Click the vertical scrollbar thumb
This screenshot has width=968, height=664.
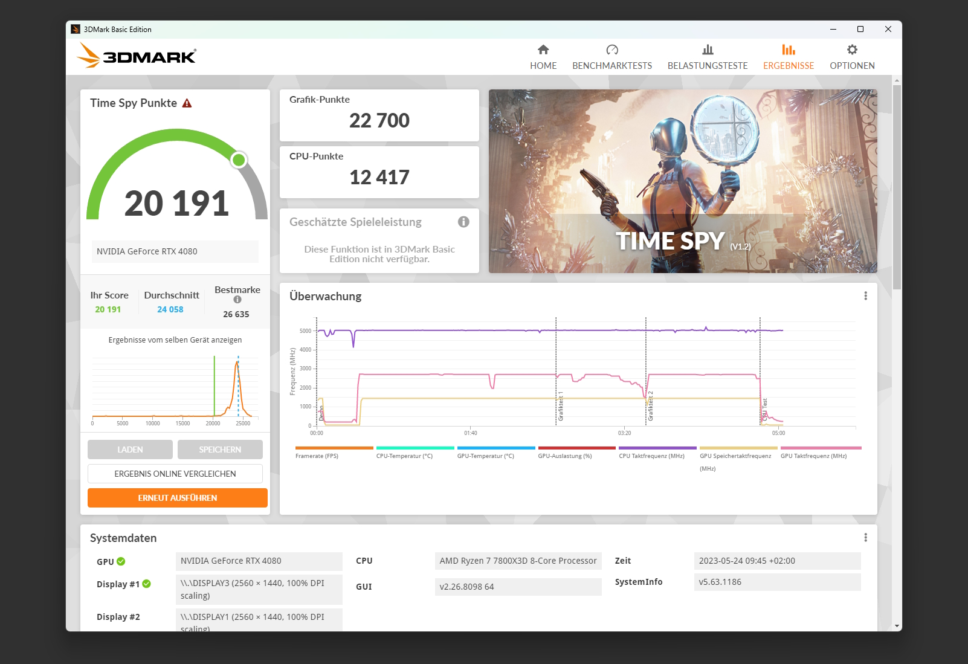point(897,187)
